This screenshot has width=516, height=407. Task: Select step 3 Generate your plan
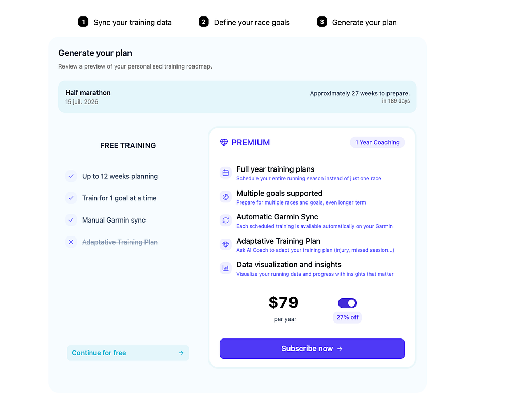point(357,22)
